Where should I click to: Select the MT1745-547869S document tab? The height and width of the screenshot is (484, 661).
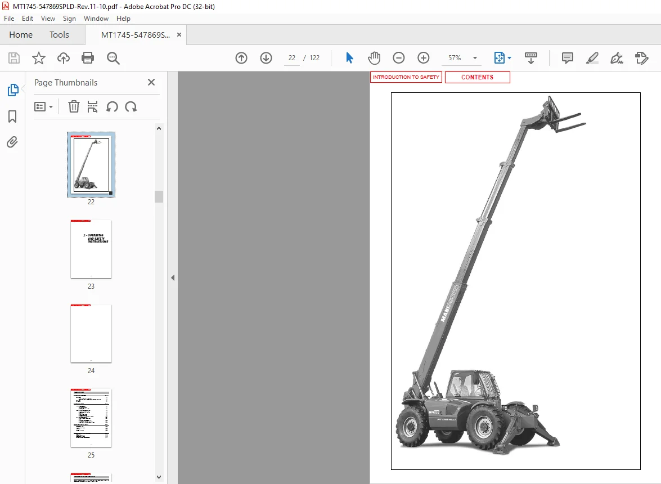coord(136,35)
